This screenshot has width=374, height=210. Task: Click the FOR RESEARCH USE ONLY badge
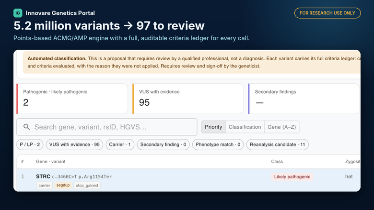coord(327,13)
